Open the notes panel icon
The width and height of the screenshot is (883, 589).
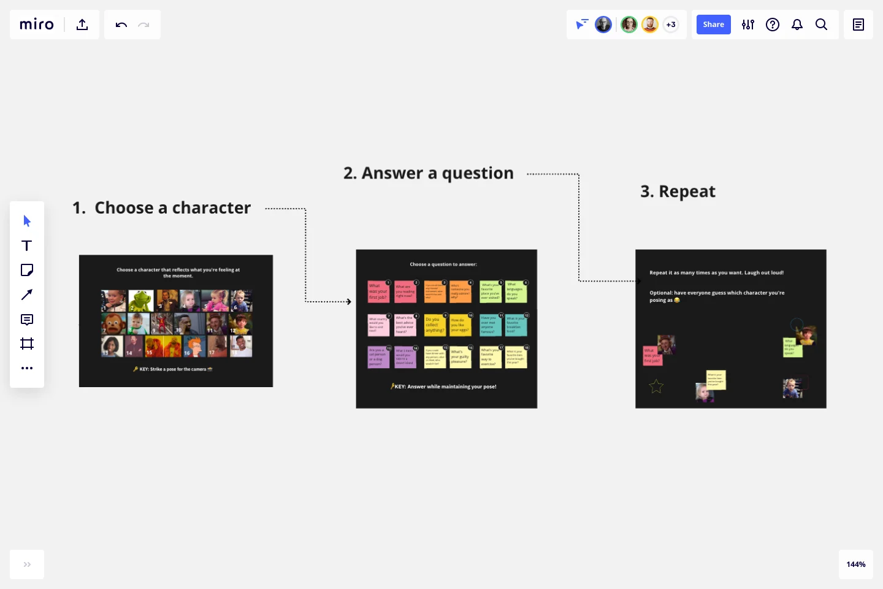[858, 25]
